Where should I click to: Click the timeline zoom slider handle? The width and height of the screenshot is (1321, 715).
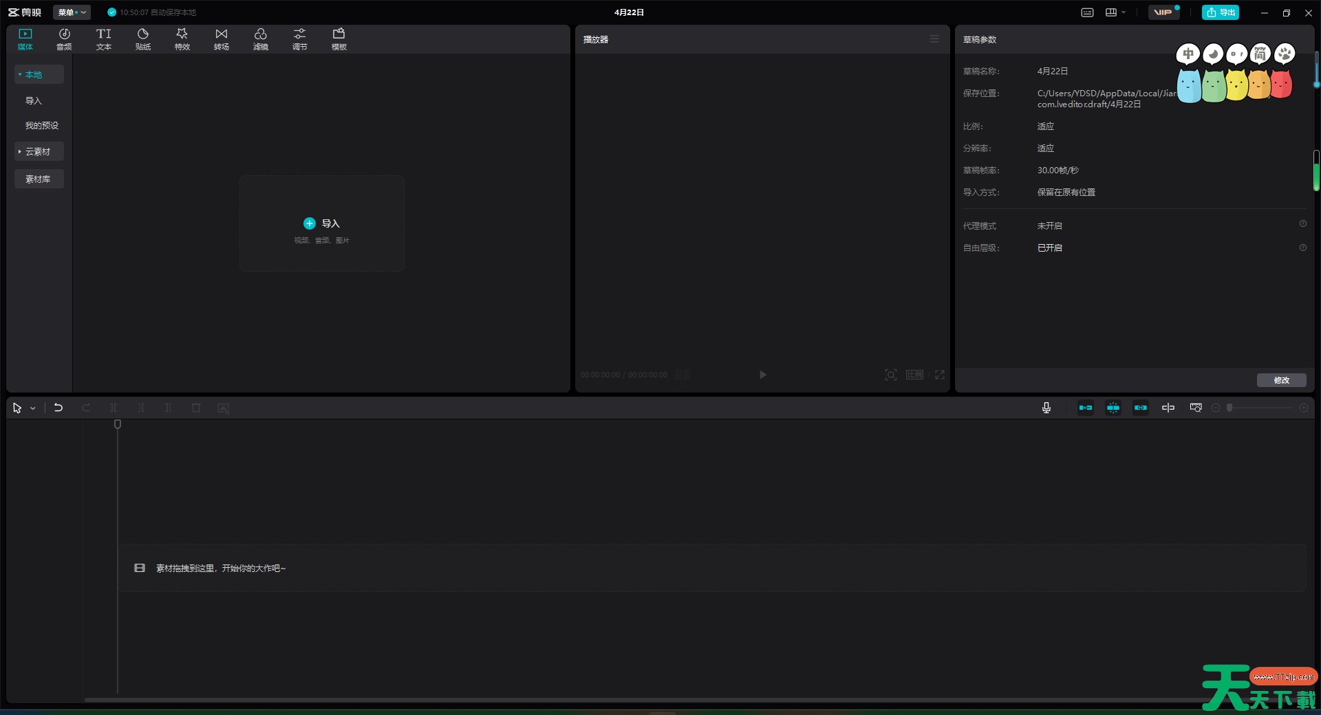pyautogui.click(x=1229, y=408)
